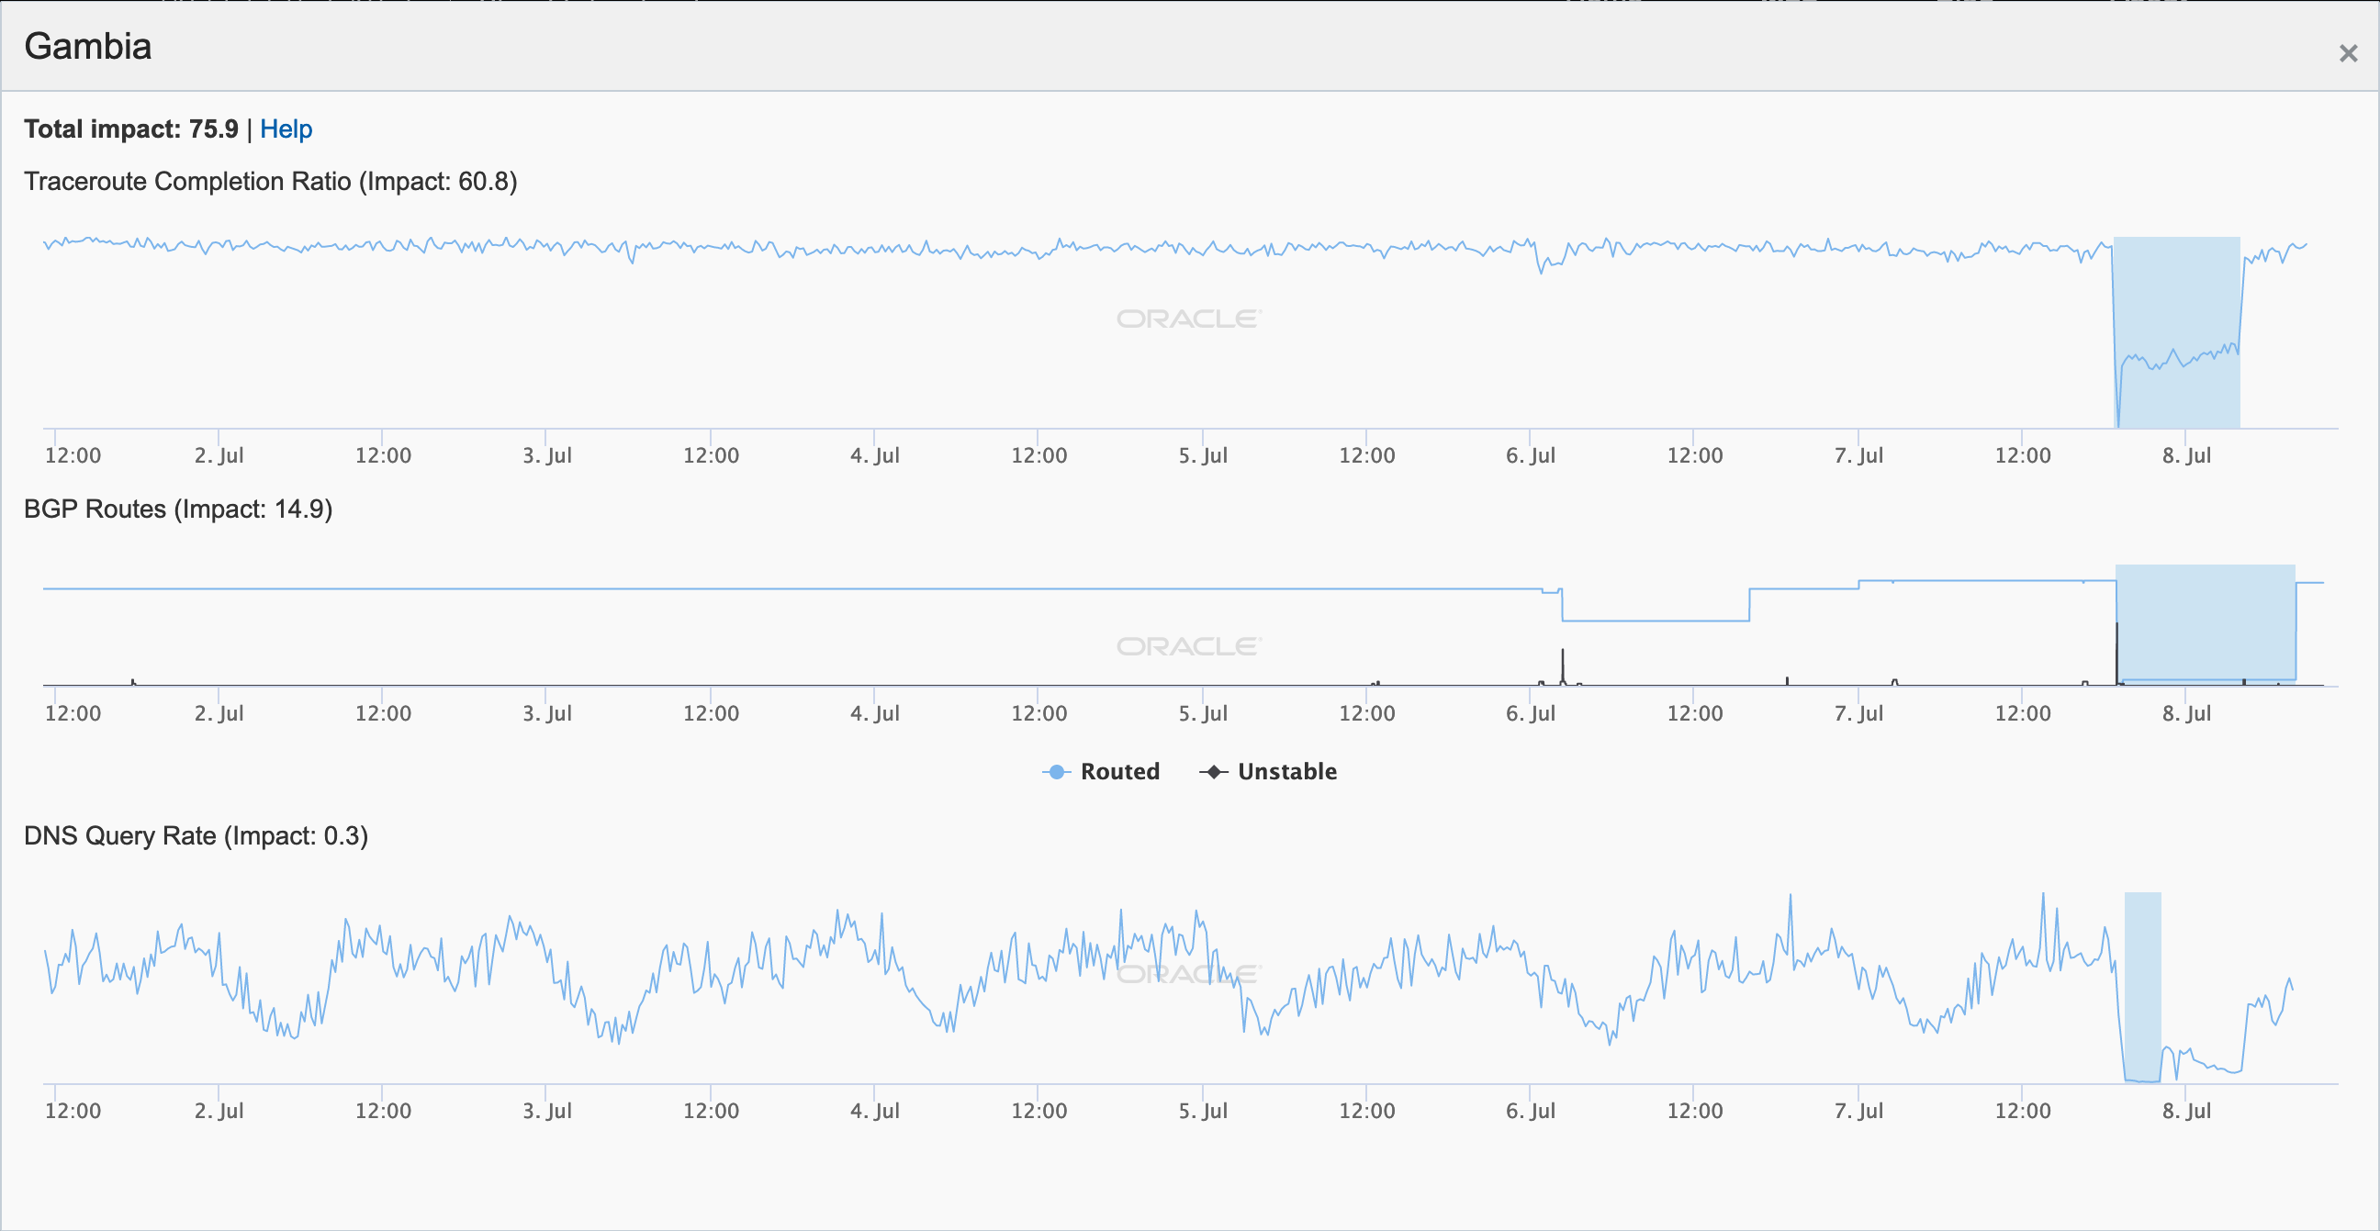Toggle the Unstable legend series

click(x=1286, y=771)
